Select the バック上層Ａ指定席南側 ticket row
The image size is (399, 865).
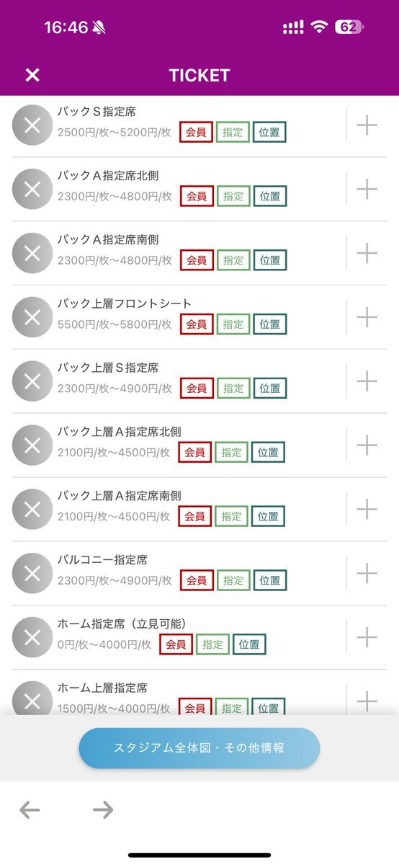[x=199, y=509]
